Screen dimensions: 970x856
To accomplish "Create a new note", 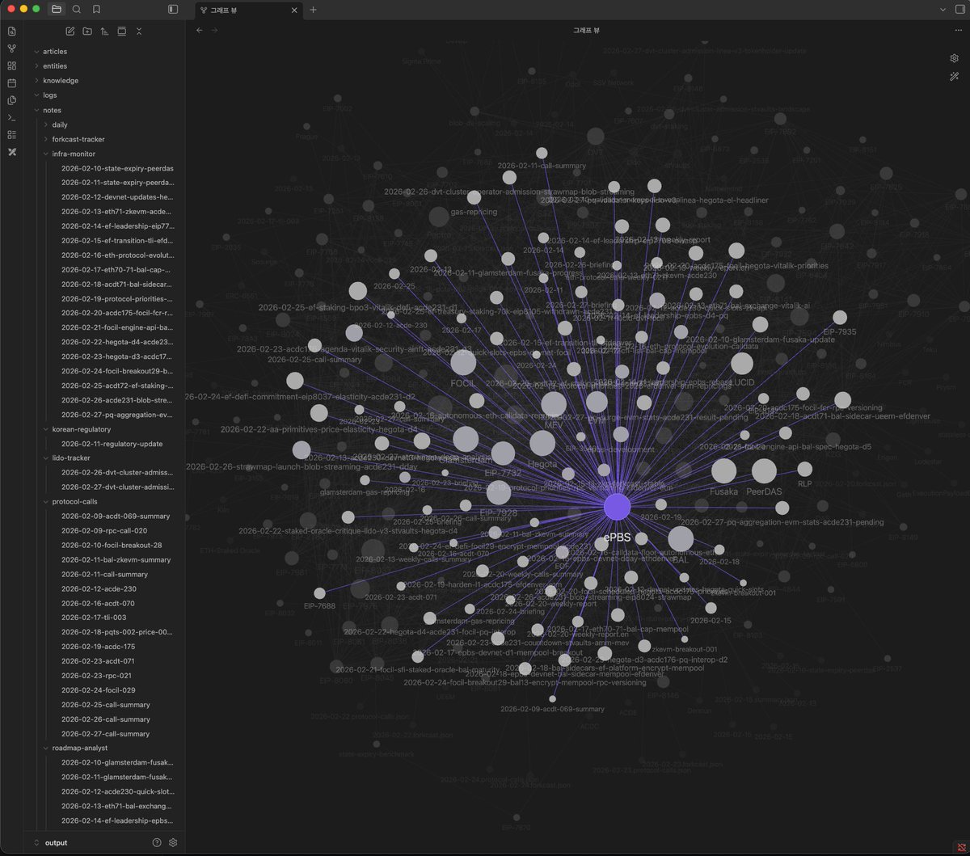I will click(x=70, y=31).
